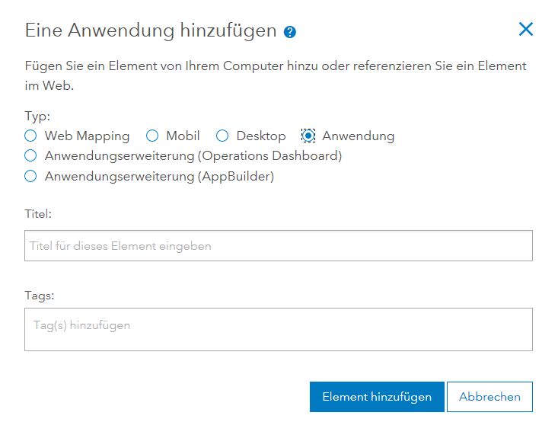
Task: Focus the Titel input field
Action: 278,246
